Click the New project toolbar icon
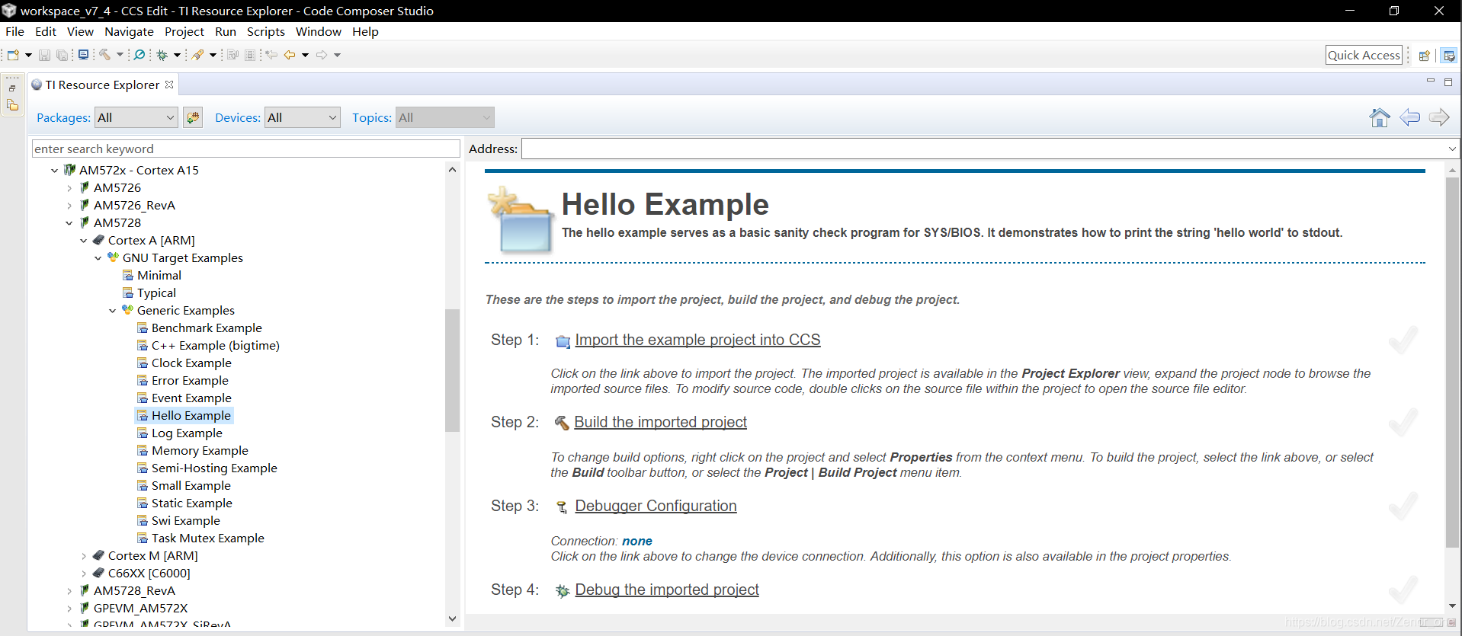Image resolution: width=1462 pixels, height=636 pixels. pos(13,55)
